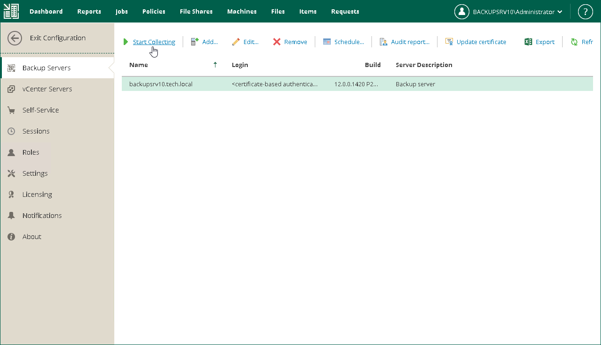This screenshot has height=345, width=601.
Task: Click the 'Backup server' description cell
Action: (416, 84)
